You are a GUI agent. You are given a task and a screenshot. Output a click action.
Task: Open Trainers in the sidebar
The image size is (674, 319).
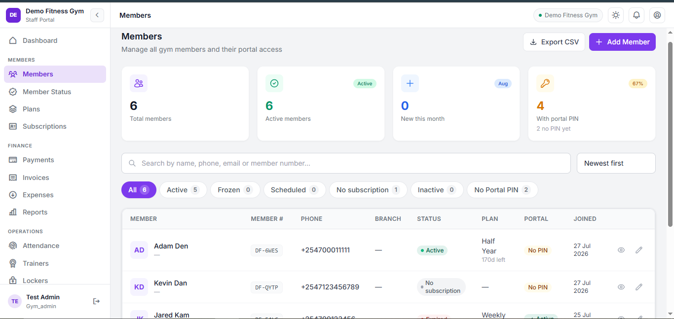(x=55, y=263)
